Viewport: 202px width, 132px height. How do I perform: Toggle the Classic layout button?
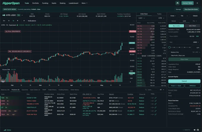pyautogui.click(x=195, y=16)
